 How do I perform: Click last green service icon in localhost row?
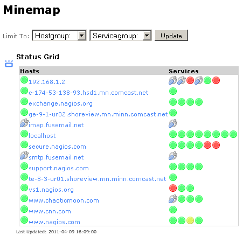[233, 134]
